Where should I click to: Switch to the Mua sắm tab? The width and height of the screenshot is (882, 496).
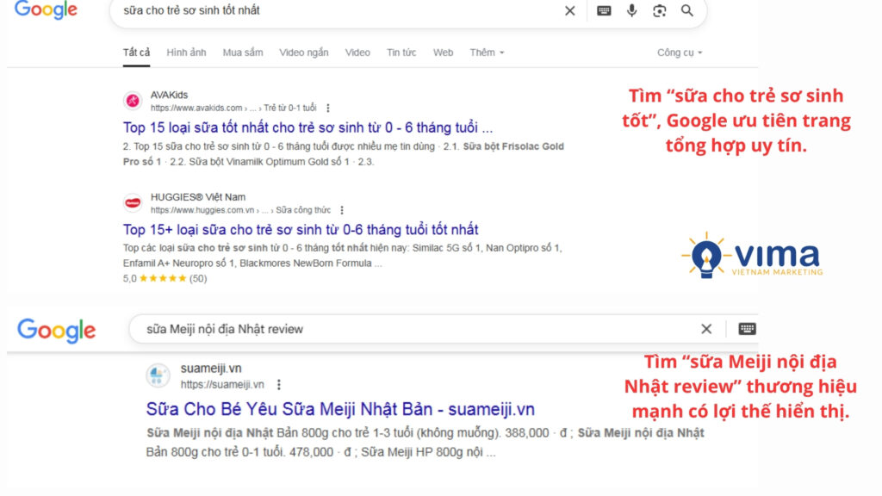coord(242,53)
